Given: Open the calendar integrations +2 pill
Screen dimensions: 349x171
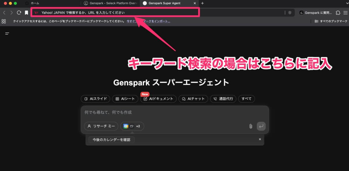Looking at the screenshot, I should tap(132, 126).
